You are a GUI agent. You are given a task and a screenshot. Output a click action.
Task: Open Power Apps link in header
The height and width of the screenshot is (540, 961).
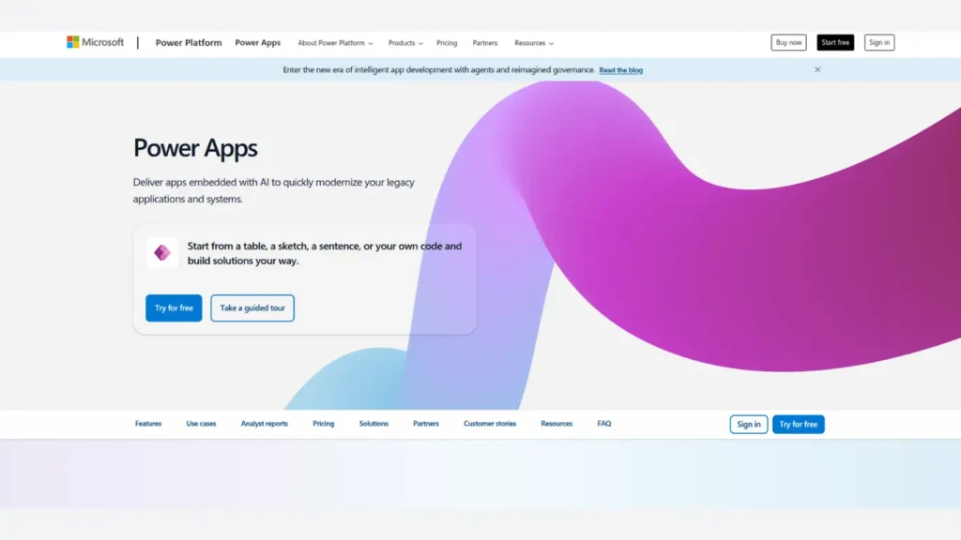257,42
